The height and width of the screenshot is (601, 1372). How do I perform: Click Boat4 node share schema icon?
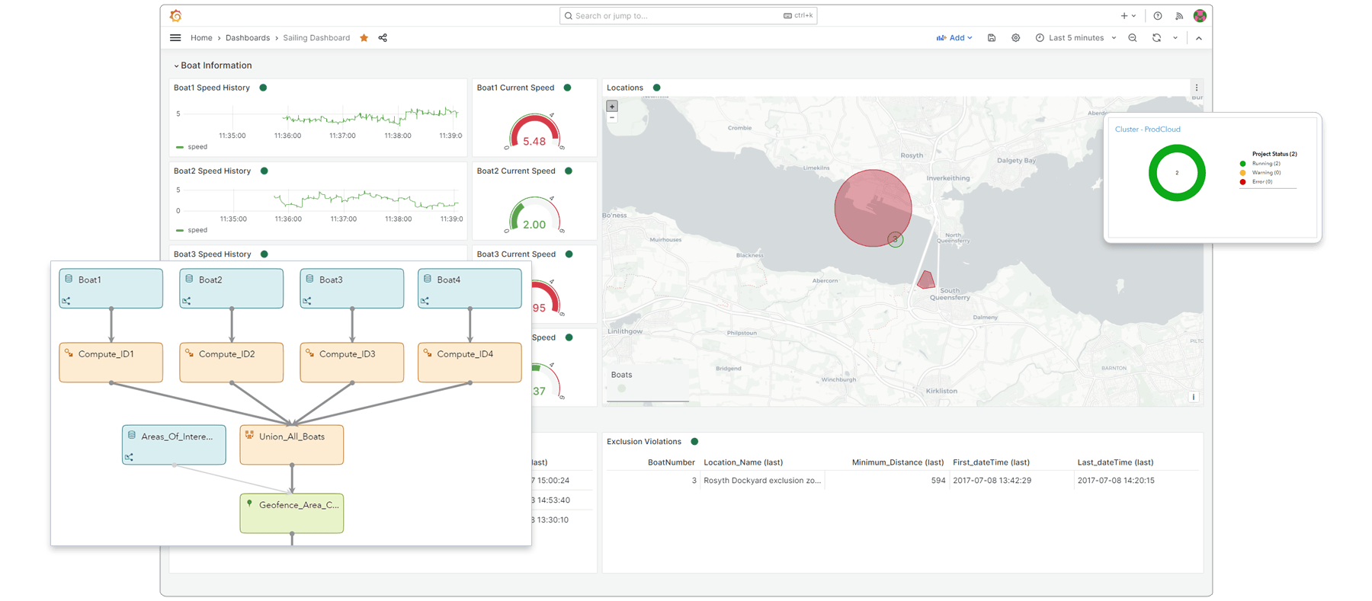coord(425,301)
